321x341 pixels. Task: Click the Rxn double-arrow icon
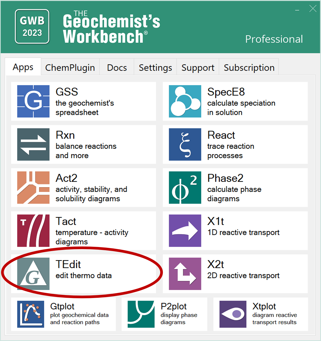point(33,144)
